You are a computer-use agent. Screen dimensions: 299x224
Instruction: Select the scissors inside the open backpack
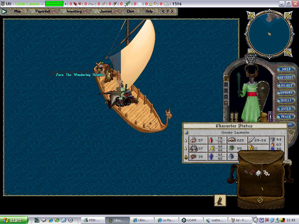coord(246,172)
